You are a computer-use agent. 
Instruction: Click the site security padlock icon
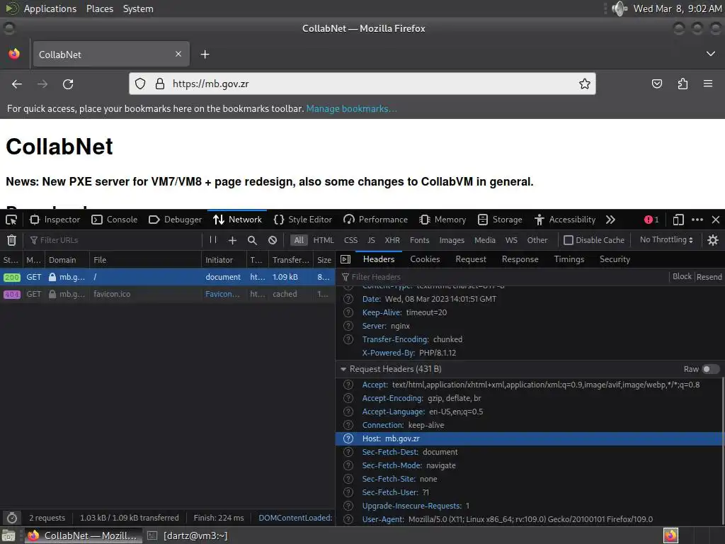tap(160, 84)
